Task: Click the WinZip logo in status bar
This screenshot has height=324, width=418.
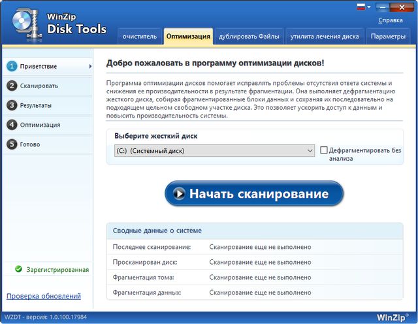Action: (392, 317)
